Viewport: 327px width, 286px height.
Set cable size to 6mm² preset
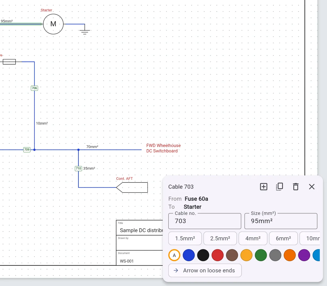[x=283, y=238]
